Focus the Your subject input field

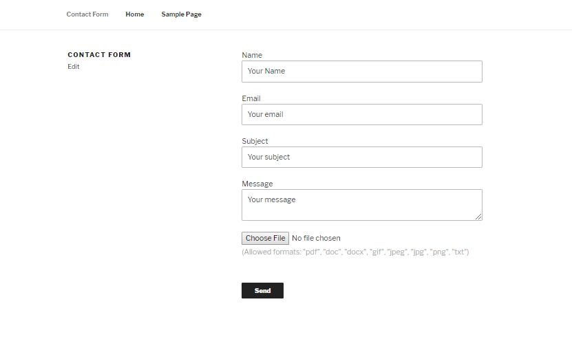pos(362,157)
